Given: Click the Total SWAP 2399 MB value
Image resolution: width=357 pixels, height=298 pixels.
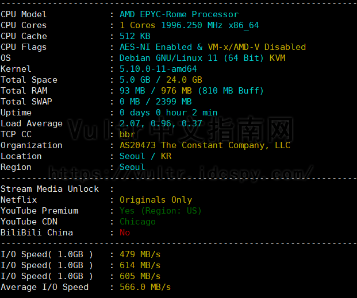Looking at the screenshot, I should pyautogui.click(x=174, y=102).
